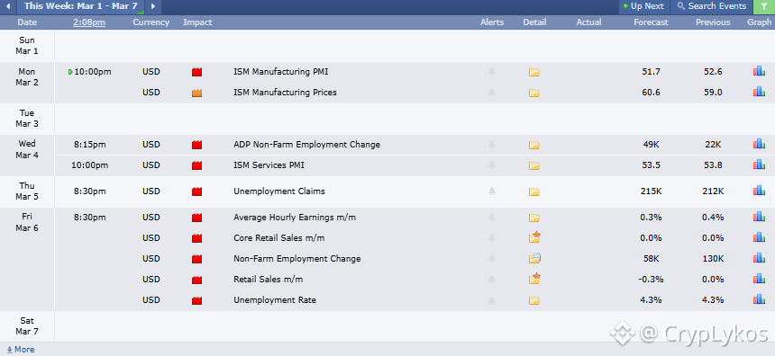The image size is (775, 356).
Task: Open Search Events
Action: [711, 6]
